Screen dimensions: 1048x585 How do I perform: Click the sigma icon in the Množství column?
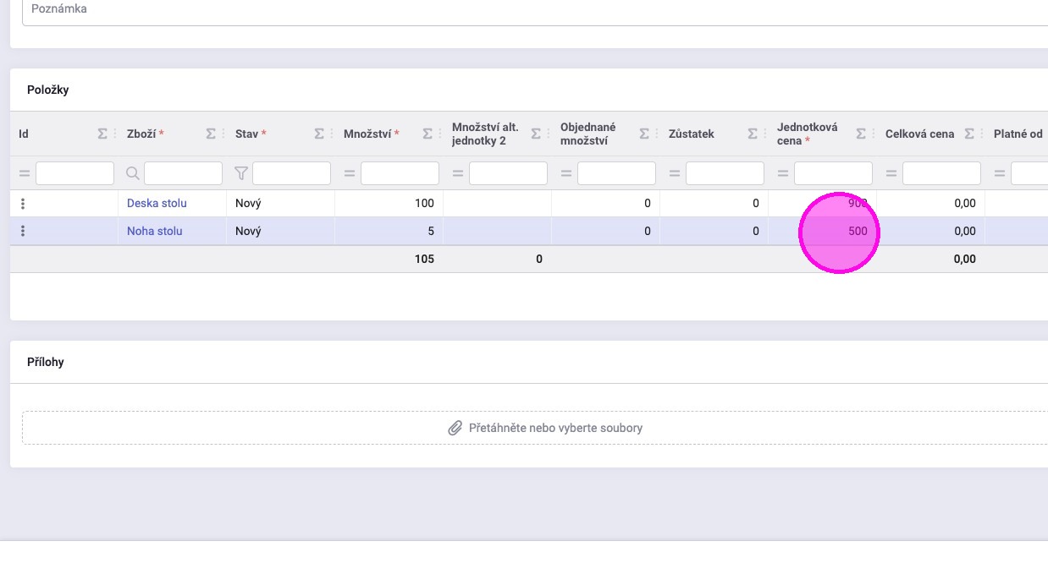pos(427,134)
